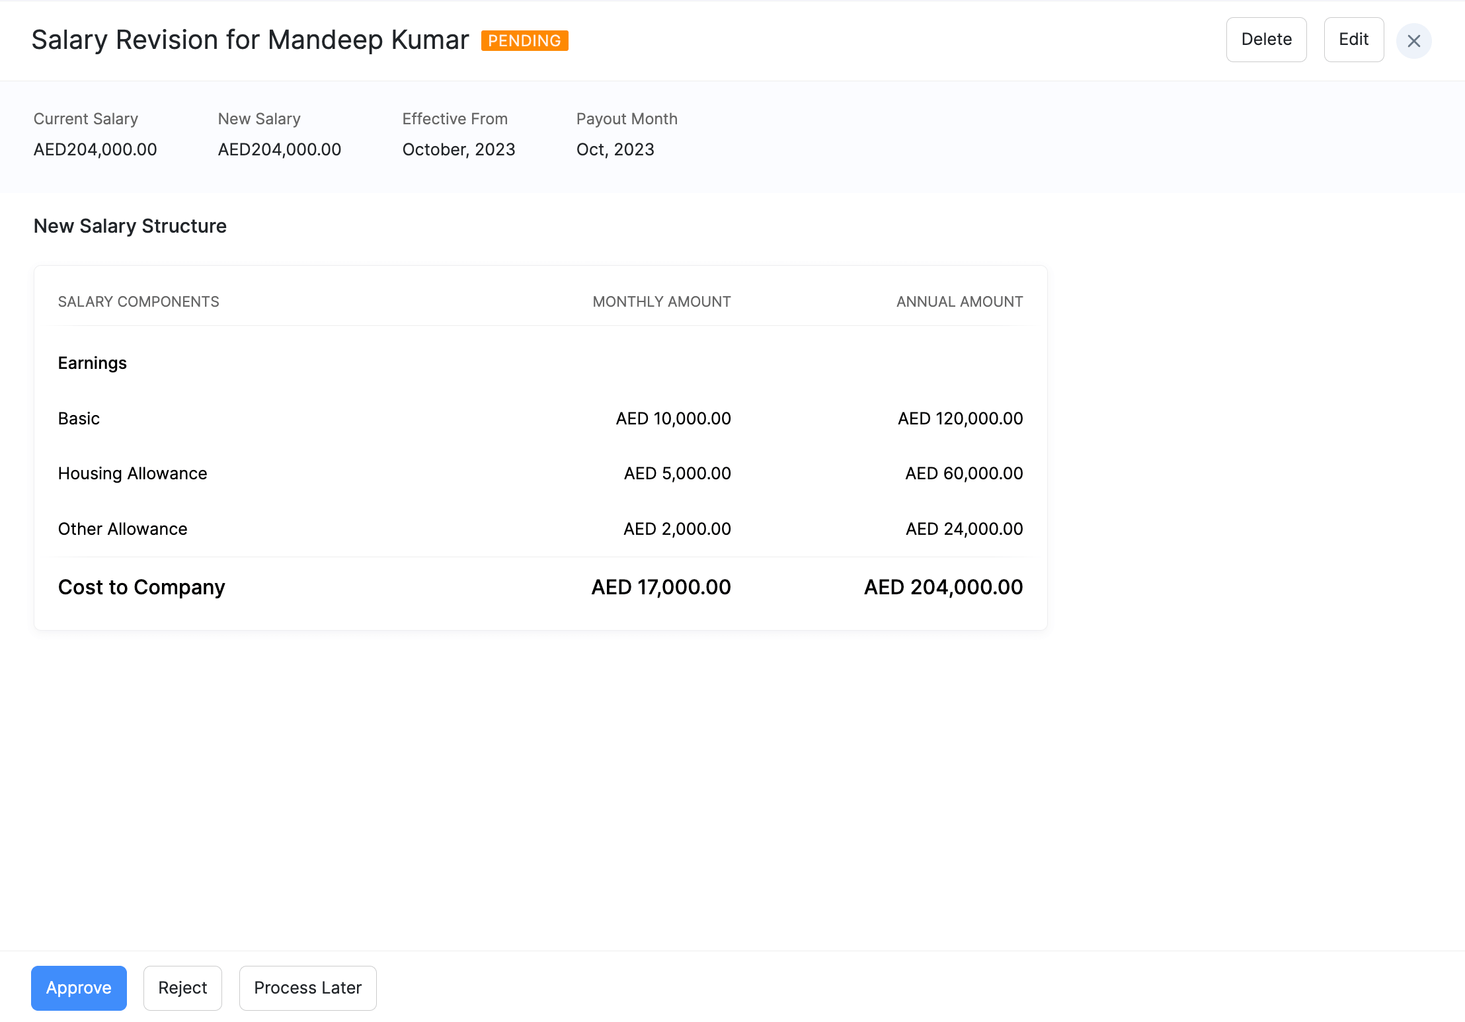Click the Salary Components column header

(138, 301)
